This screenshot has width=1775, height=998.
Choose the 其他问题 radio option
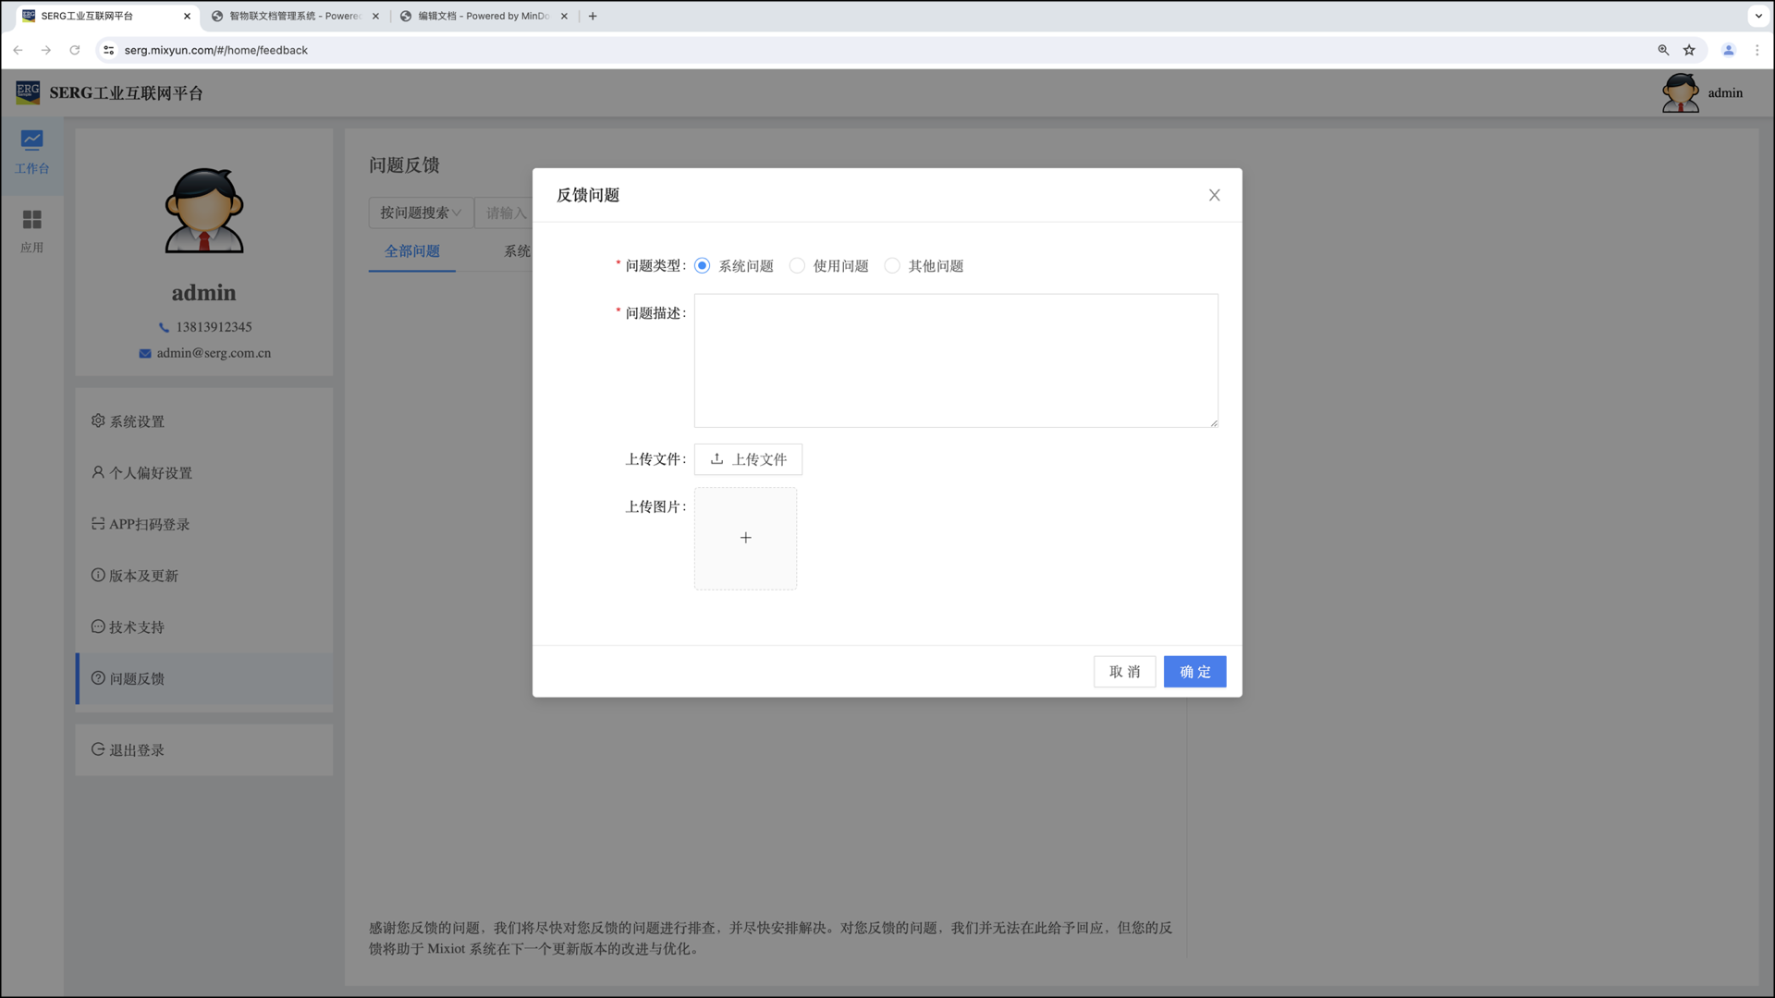(892, 266)
